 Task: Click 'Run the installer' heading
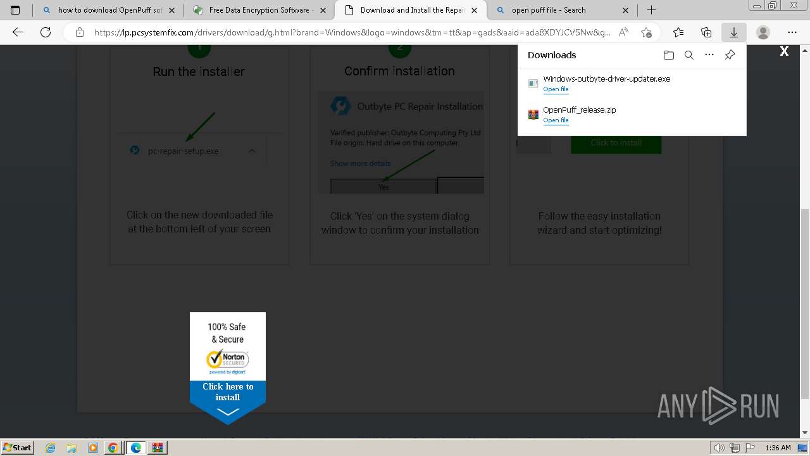199,72
